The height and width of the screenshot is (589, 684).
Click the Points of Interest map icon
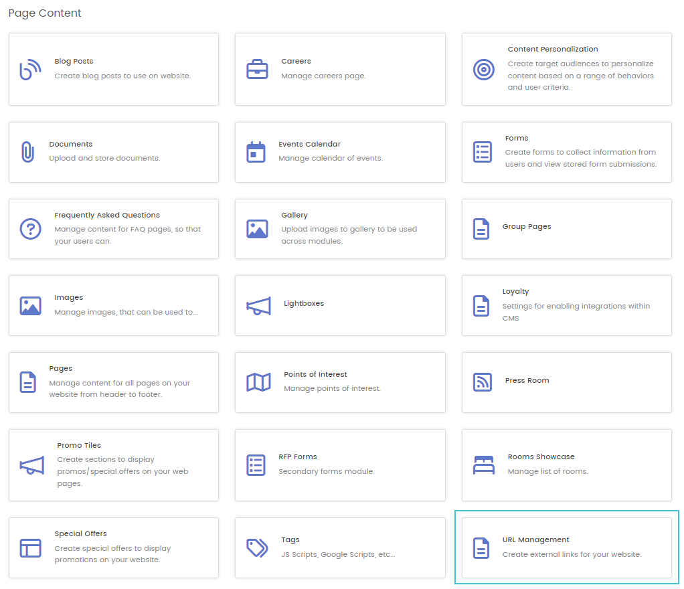coord(259,382)
